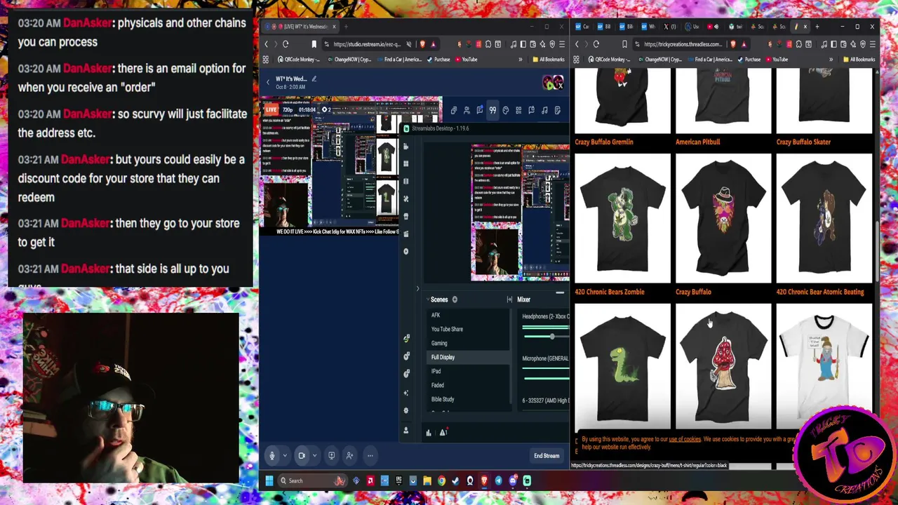Open the Streamlabs settings gear icon

[x=406, y=410]
